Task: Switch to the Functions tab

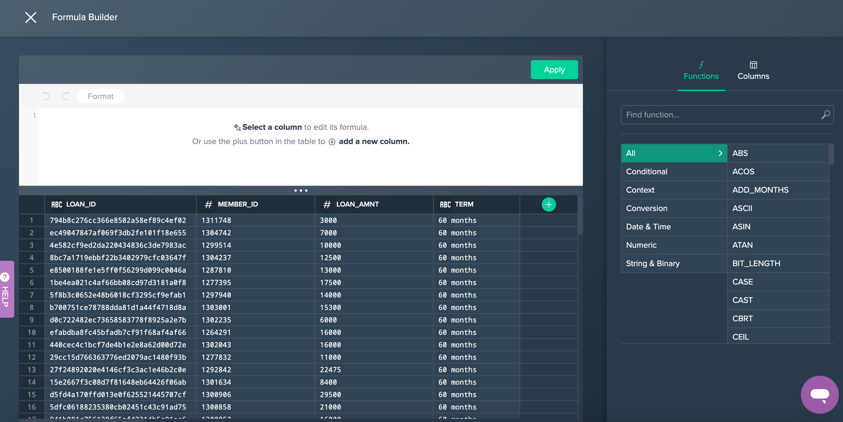Action: [701, 71]
